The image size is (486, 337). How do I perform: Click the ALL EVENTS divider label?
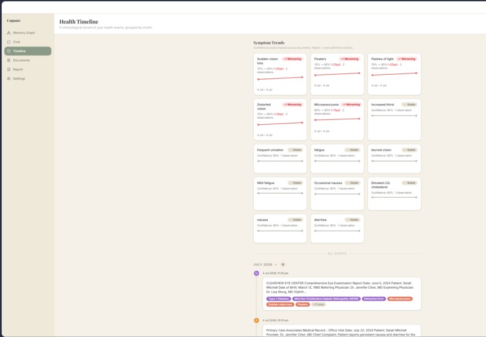click(337, 254)
